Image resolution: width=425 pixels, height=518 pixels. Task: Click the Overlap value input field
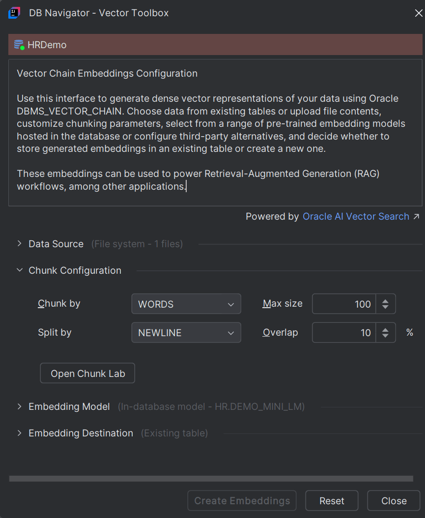pos(344,333)
